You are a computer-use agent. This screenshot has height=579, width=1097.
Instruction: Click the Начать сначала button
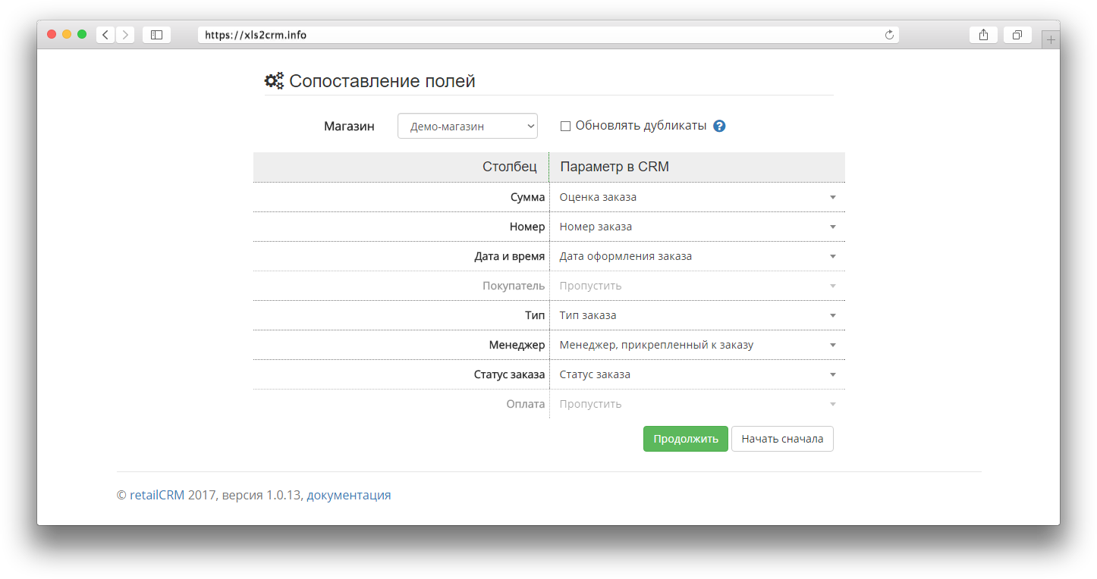tap(782, 439)
